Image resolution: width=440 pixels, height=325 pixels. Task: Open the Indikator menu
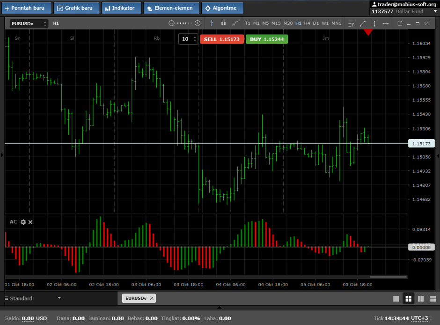pos(122,8)
